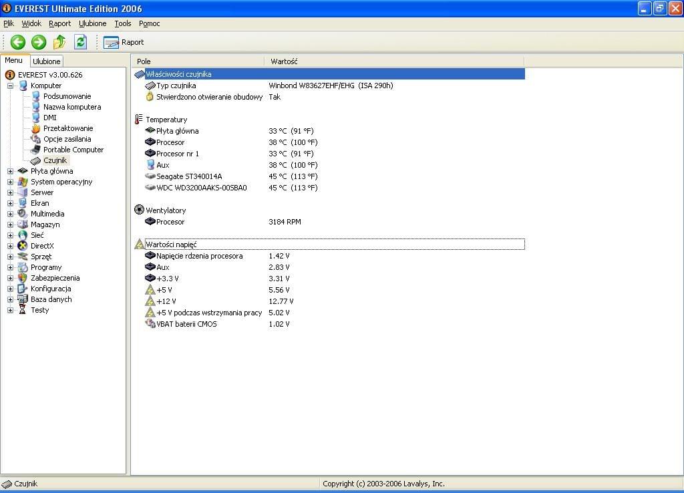Collapse the Komputer tree node

11,86
